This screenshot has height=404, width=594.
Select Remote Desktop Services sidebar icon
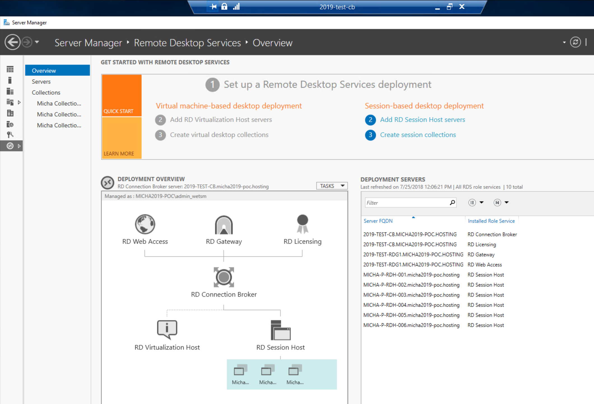(10, 146)
